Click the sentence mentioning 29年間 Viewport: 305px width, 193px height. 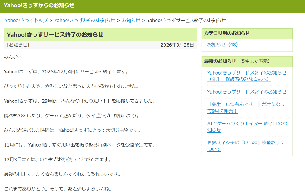click(x=80, y=101)
